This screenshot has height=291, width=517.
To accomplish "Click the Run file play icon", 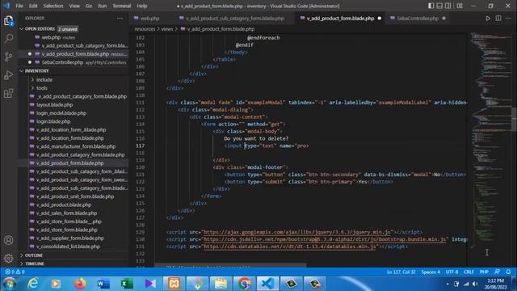I will [488, 19].
